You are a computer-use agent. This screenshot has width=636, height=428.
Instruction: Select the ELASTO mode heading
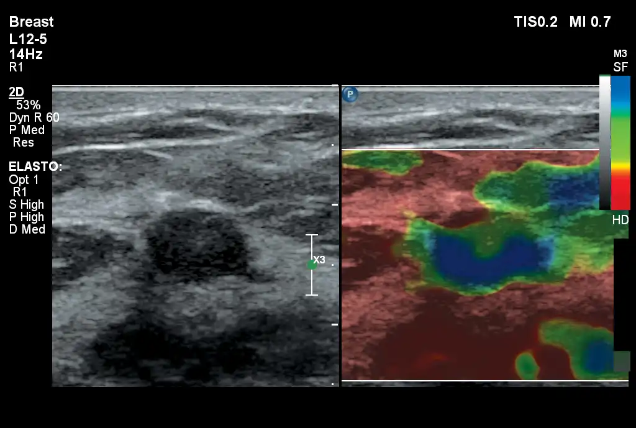point(35,166)
